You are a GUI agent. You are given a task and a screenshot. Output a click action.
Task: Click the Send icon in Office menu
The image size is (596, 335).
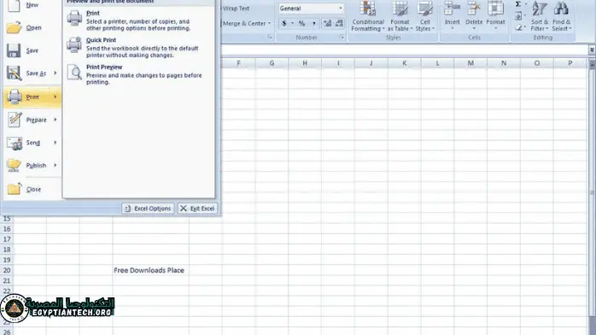coord(15,143)
